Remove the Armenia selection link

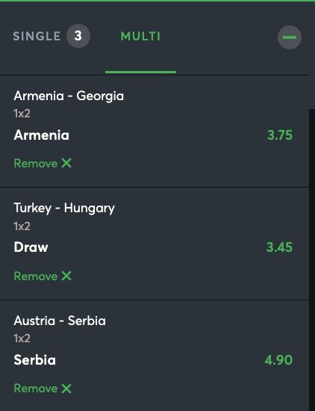pyautogui.click(x=43, y=163)
